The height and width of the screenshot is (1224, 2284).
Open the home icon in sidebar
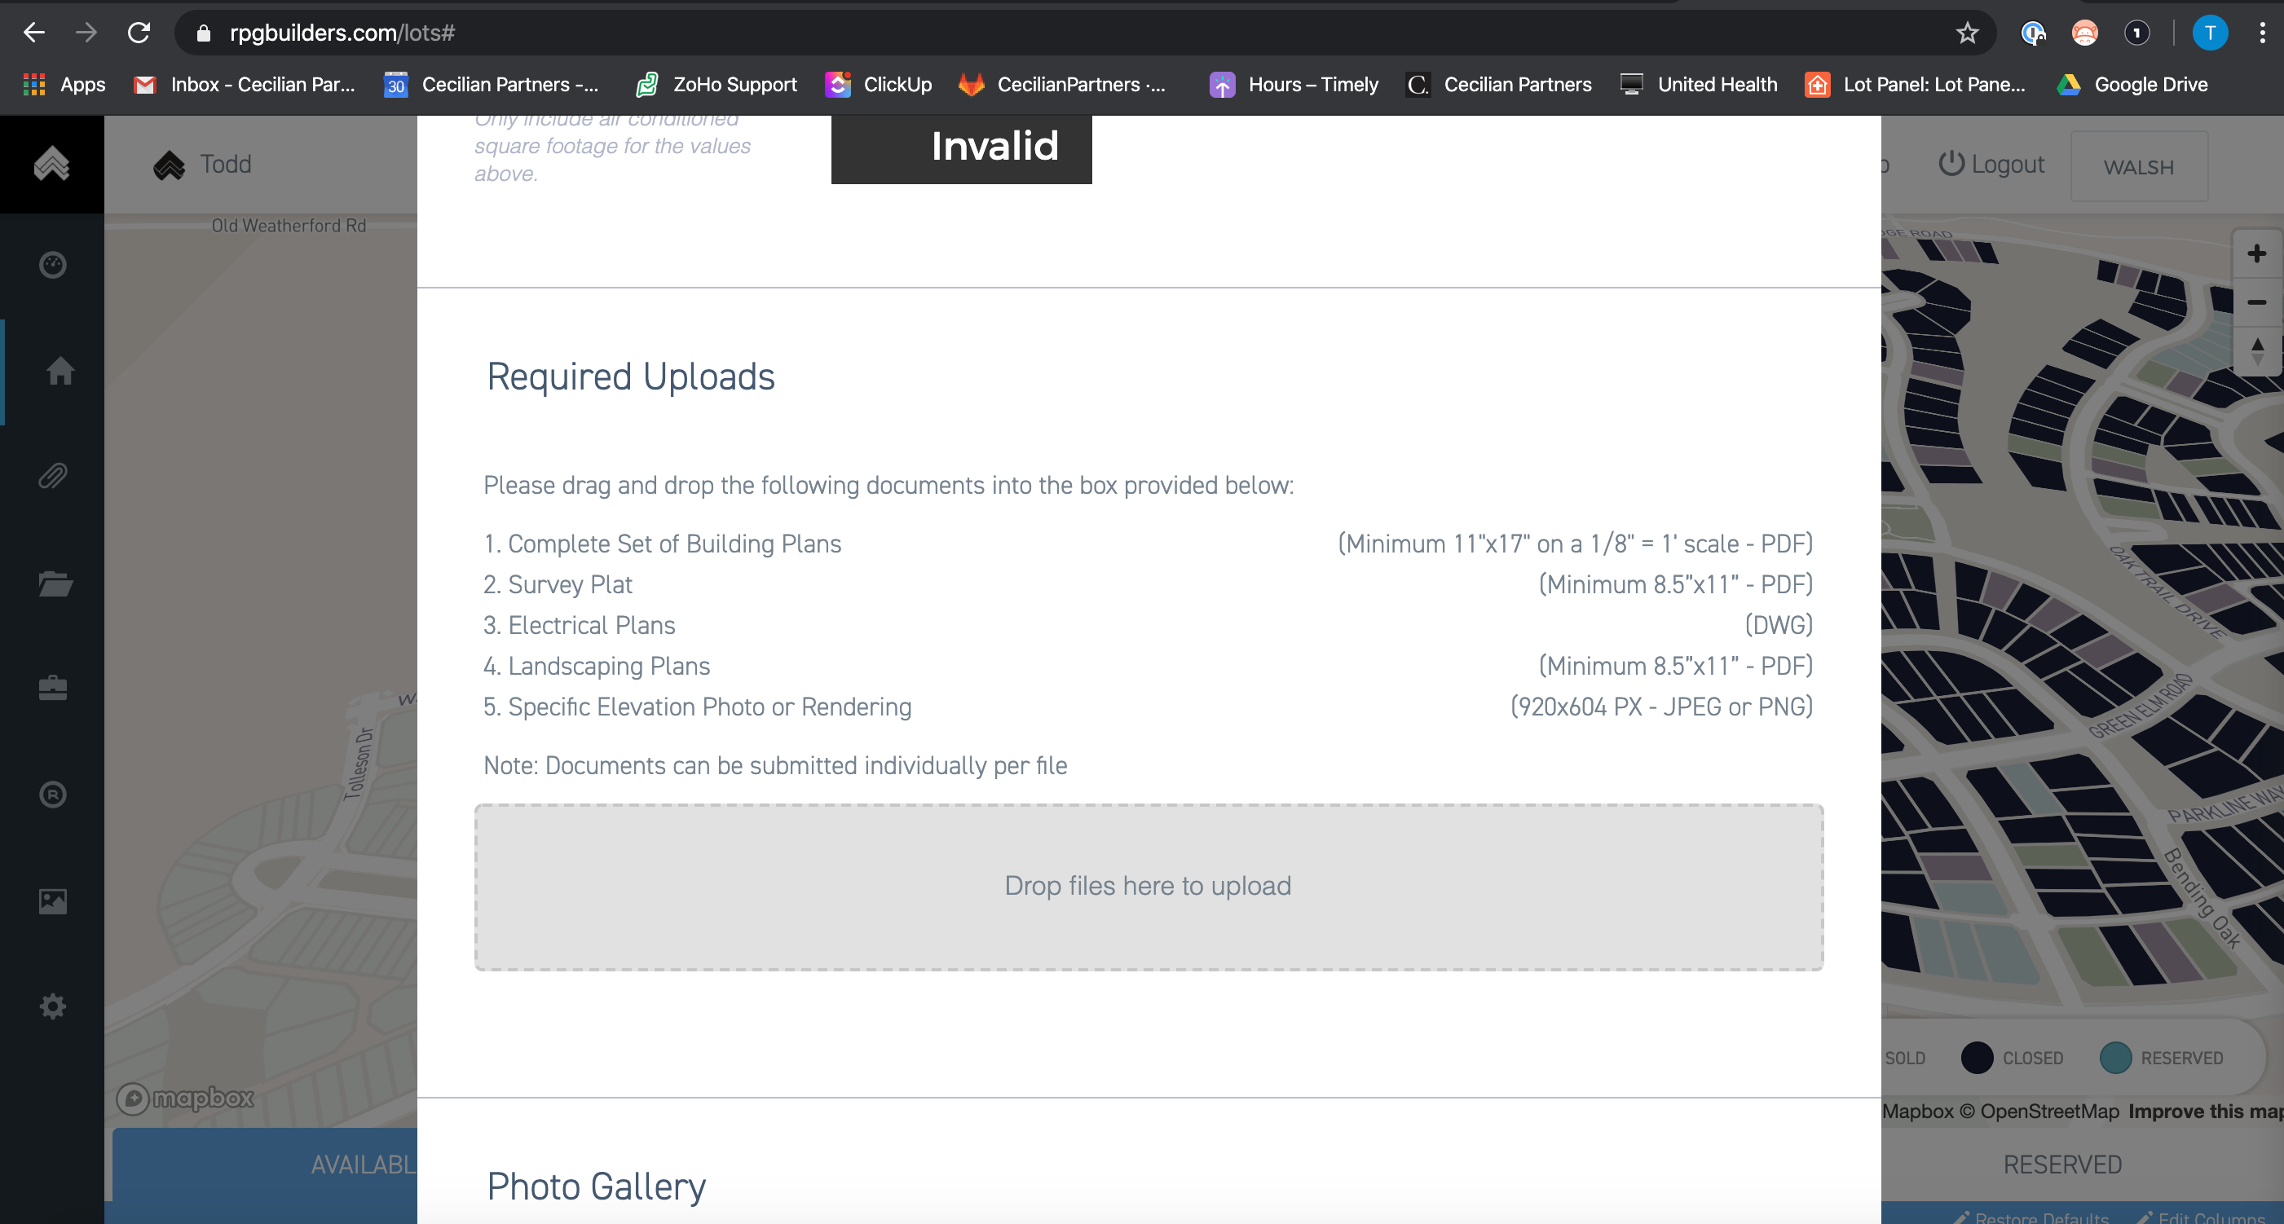click(60, 371)
